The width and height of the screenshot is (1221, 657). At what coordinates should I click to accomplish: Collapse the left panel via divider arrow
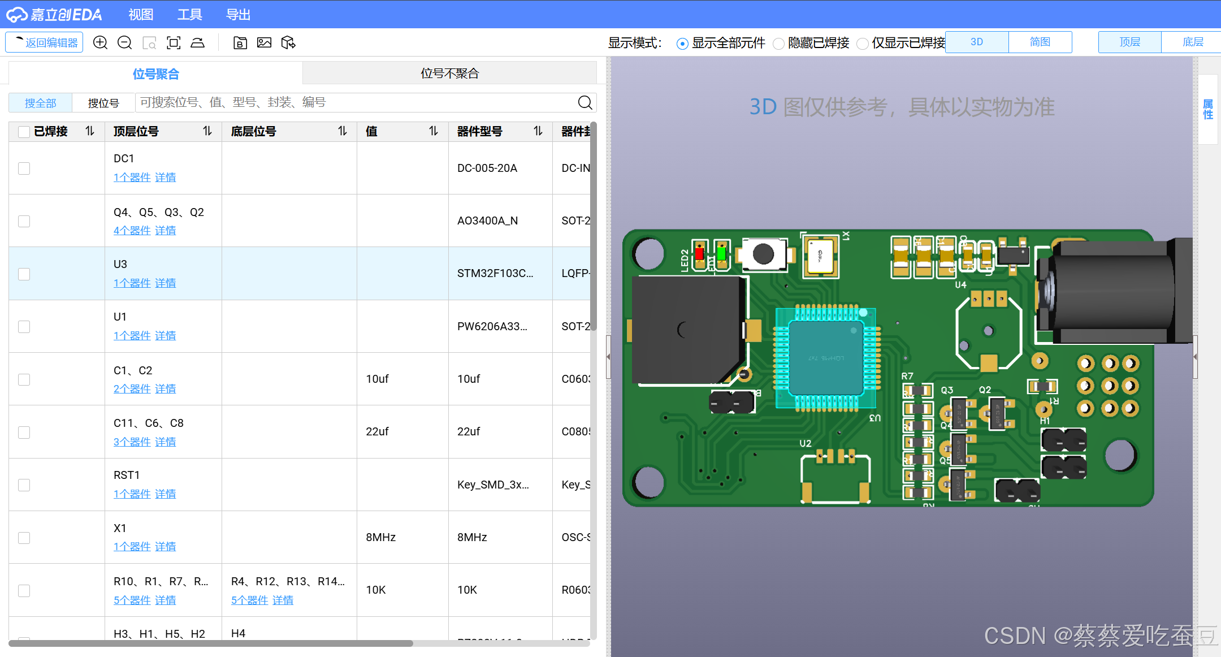coord(608,357)
